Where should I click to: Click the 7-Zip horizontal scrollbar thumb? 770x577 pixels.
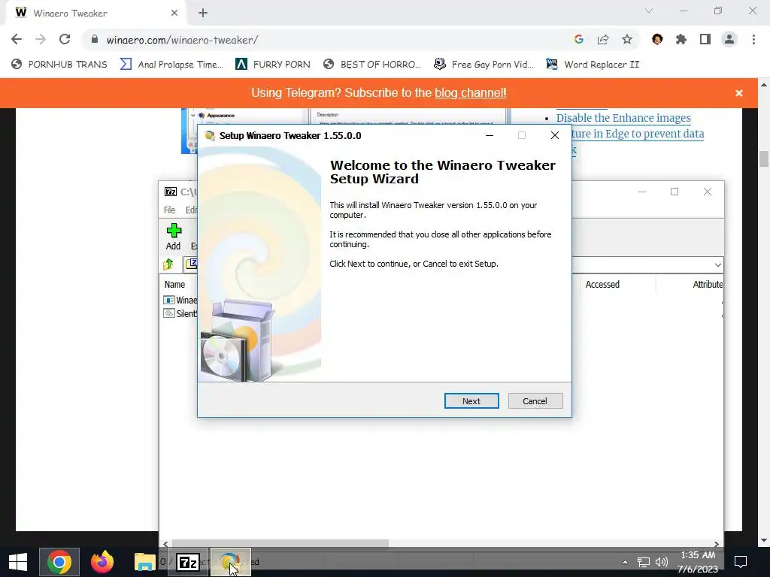pos(280,543)
